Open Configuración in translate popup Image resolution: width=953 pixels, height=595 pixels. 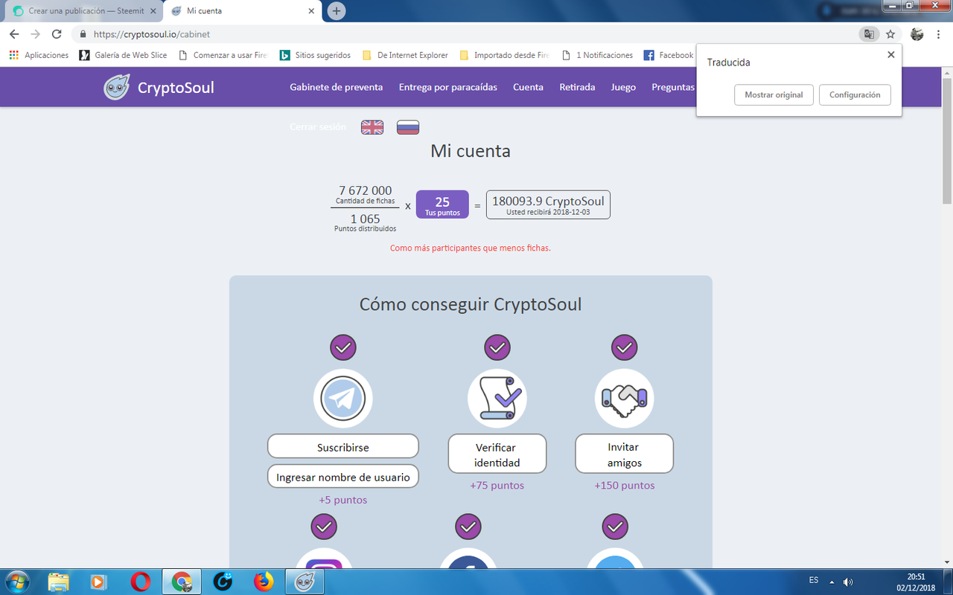click(855, 94)
